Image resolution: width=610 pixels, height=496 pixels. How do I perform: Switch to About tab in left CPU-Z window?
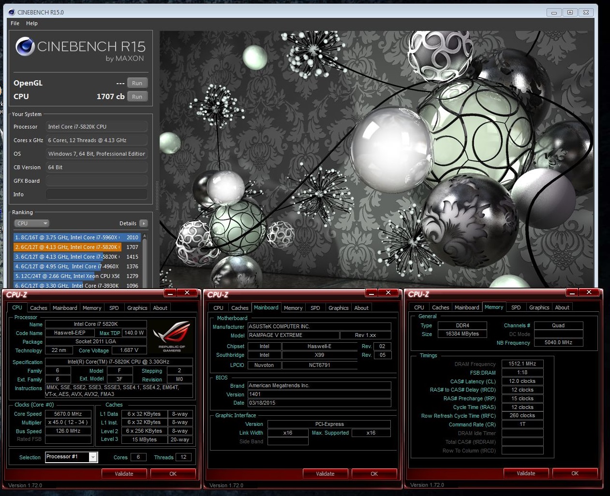click(160, 308)
